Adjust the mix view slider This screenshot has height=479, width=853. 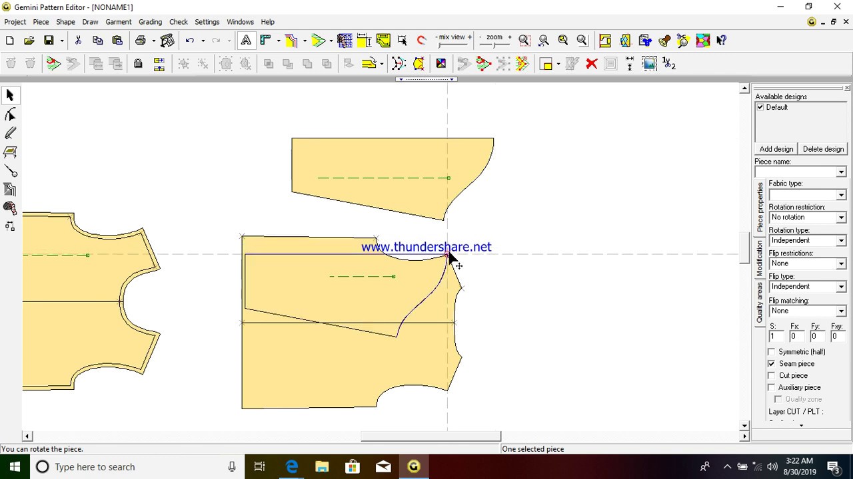453,44
